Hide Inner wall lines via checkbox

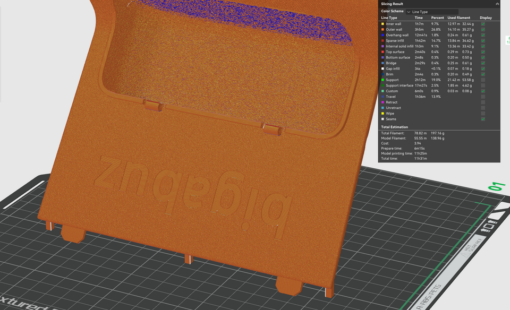point(483,24)
